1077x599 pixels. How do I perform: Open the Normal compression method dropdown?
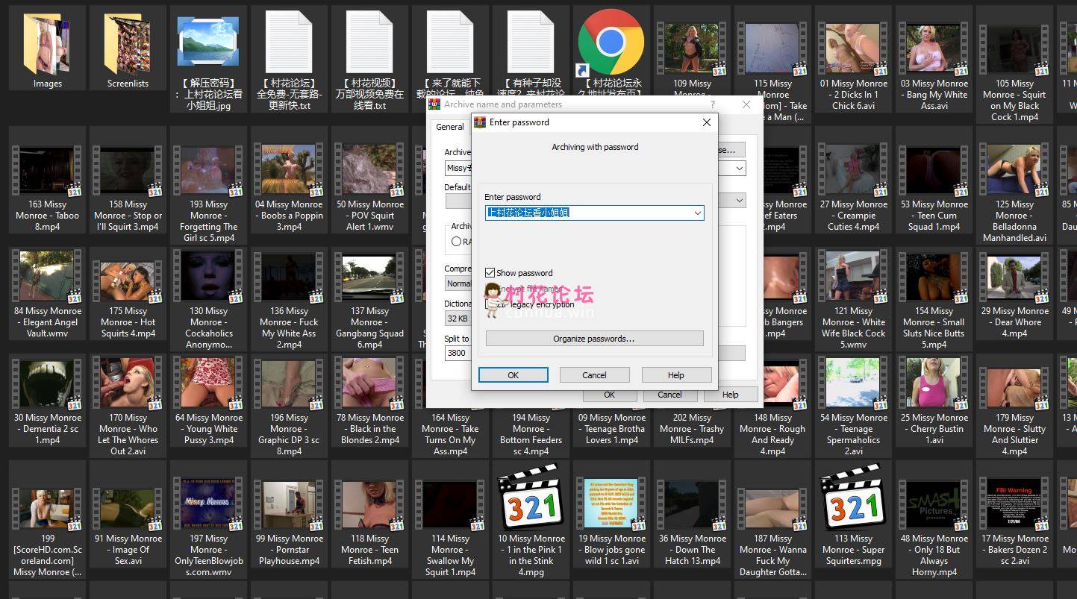(x=458, y=283)
